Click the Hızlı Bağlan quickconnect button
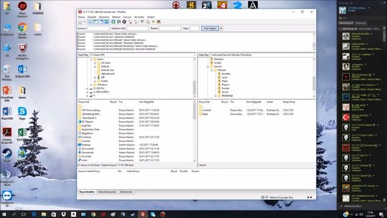The height and width of the screenshot is (218, 387). click(210, 28)
